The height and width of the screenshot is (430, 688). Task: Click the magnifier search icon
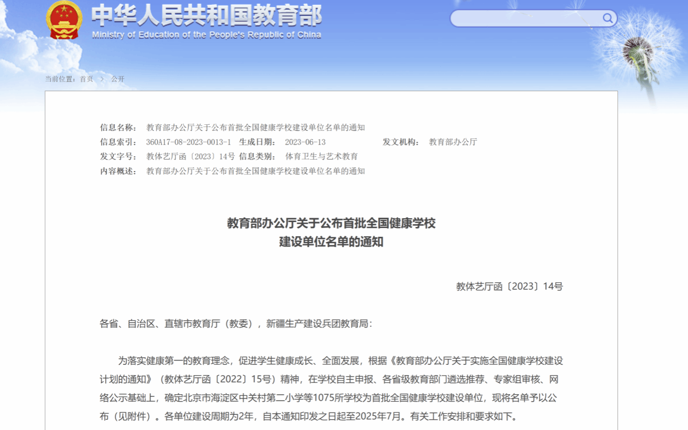click(x=607, y=18)
